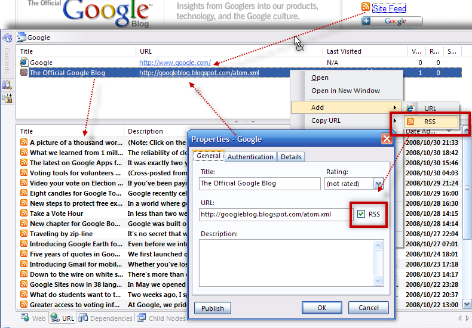
Task: Open the http://www.google.com/ link
Action: [x=175, y=63]
